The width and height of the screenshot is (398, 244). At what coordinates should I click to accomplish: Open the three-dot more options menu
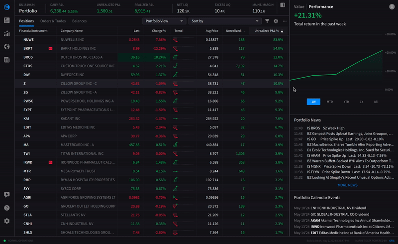pyautogui.click(x=285, y=21)
